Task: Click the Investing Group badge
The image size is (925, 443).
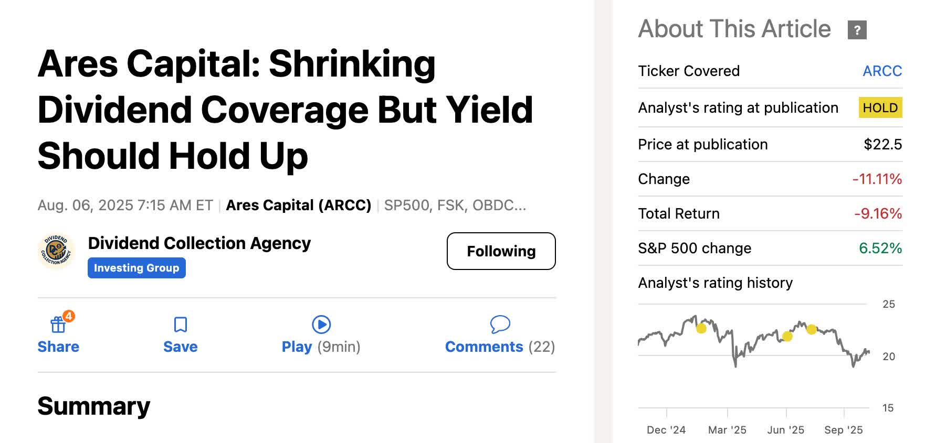Action: 136,268
